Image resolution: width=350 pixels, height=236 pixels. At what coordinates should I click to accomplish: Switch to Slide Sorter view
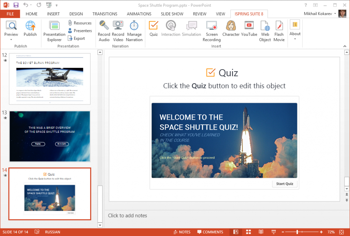[248, 232]
